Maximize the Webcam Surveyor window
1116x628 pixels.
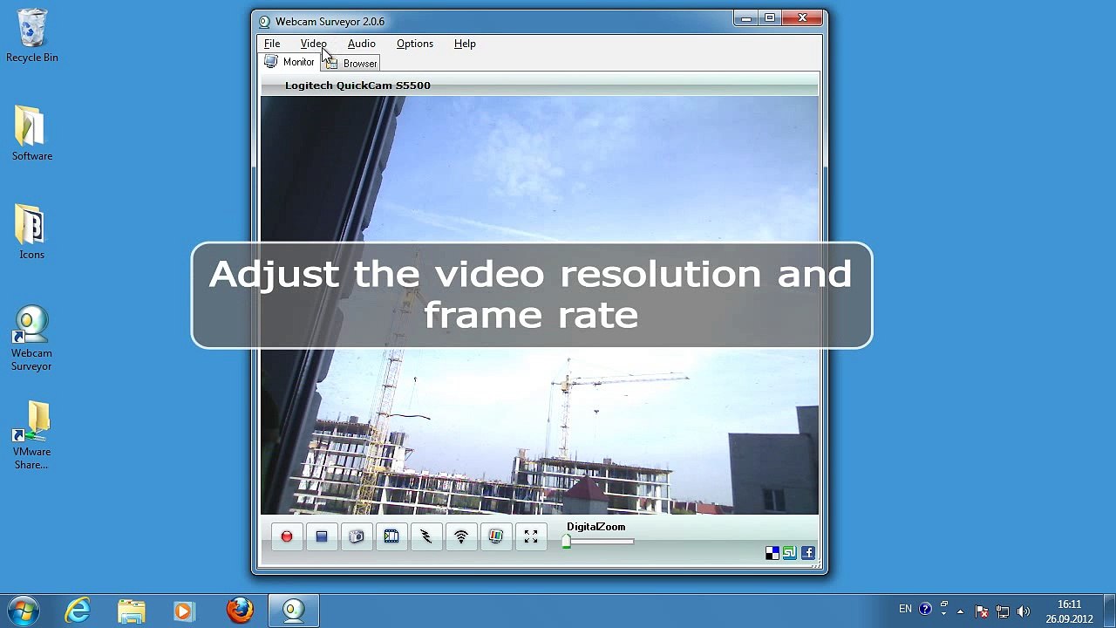pos(770,17)
